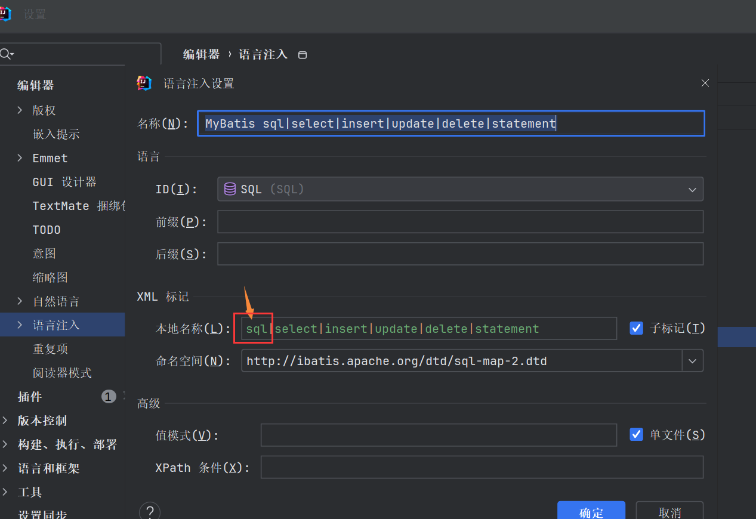The image size is (756, 519).
Task: Click into the 名称 input field
Action: pos(451,123)
